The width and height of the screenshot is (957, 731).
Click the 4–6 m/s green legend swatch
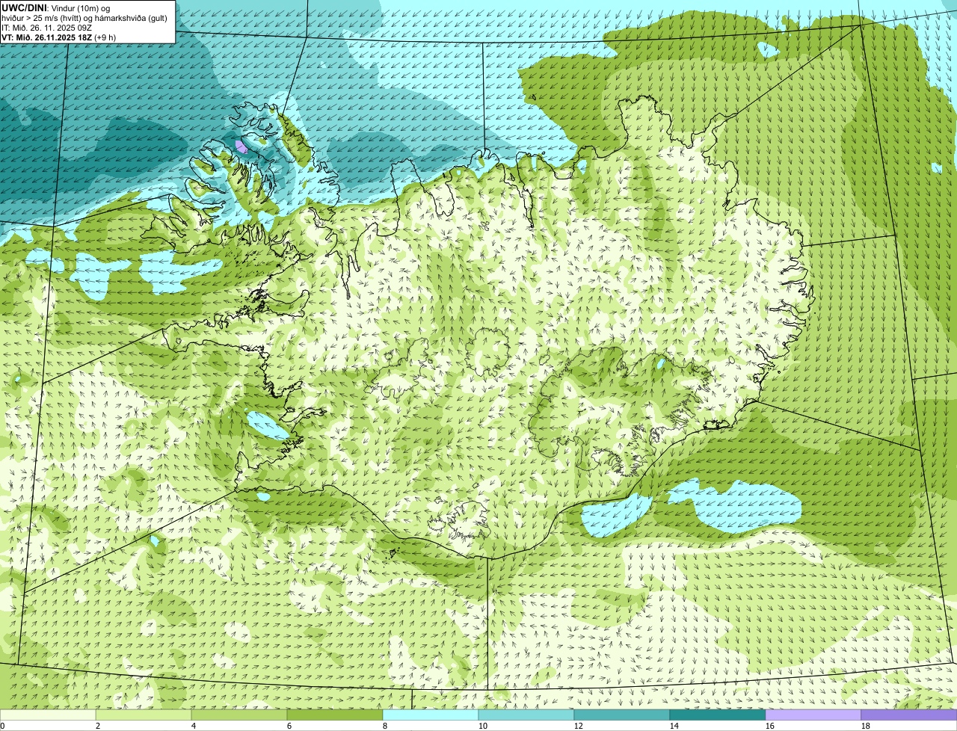(x=239, y=715)
